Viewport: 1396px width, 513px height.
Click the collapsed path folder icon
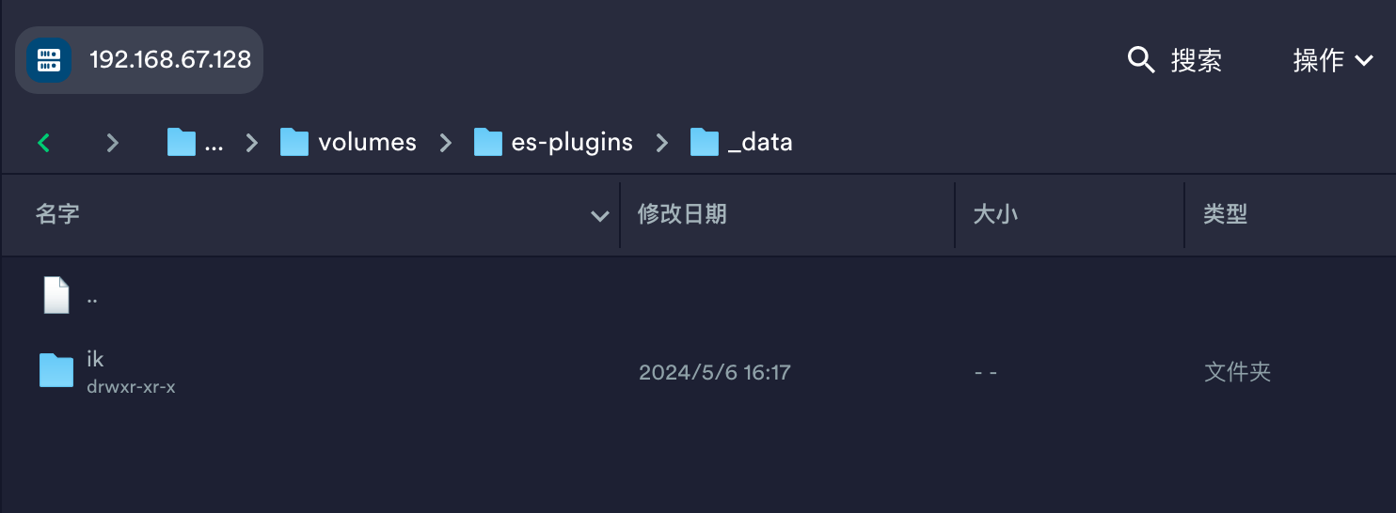pyautogui.click(x=182, y=143)
